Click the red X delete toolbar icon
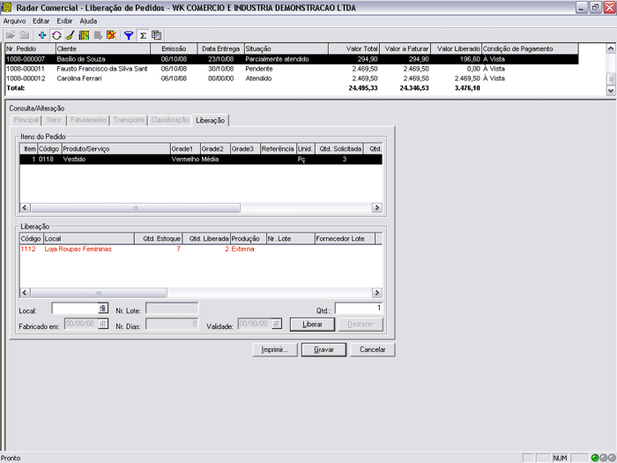This screenshot has height=463, width=617. tap(111, 35)
